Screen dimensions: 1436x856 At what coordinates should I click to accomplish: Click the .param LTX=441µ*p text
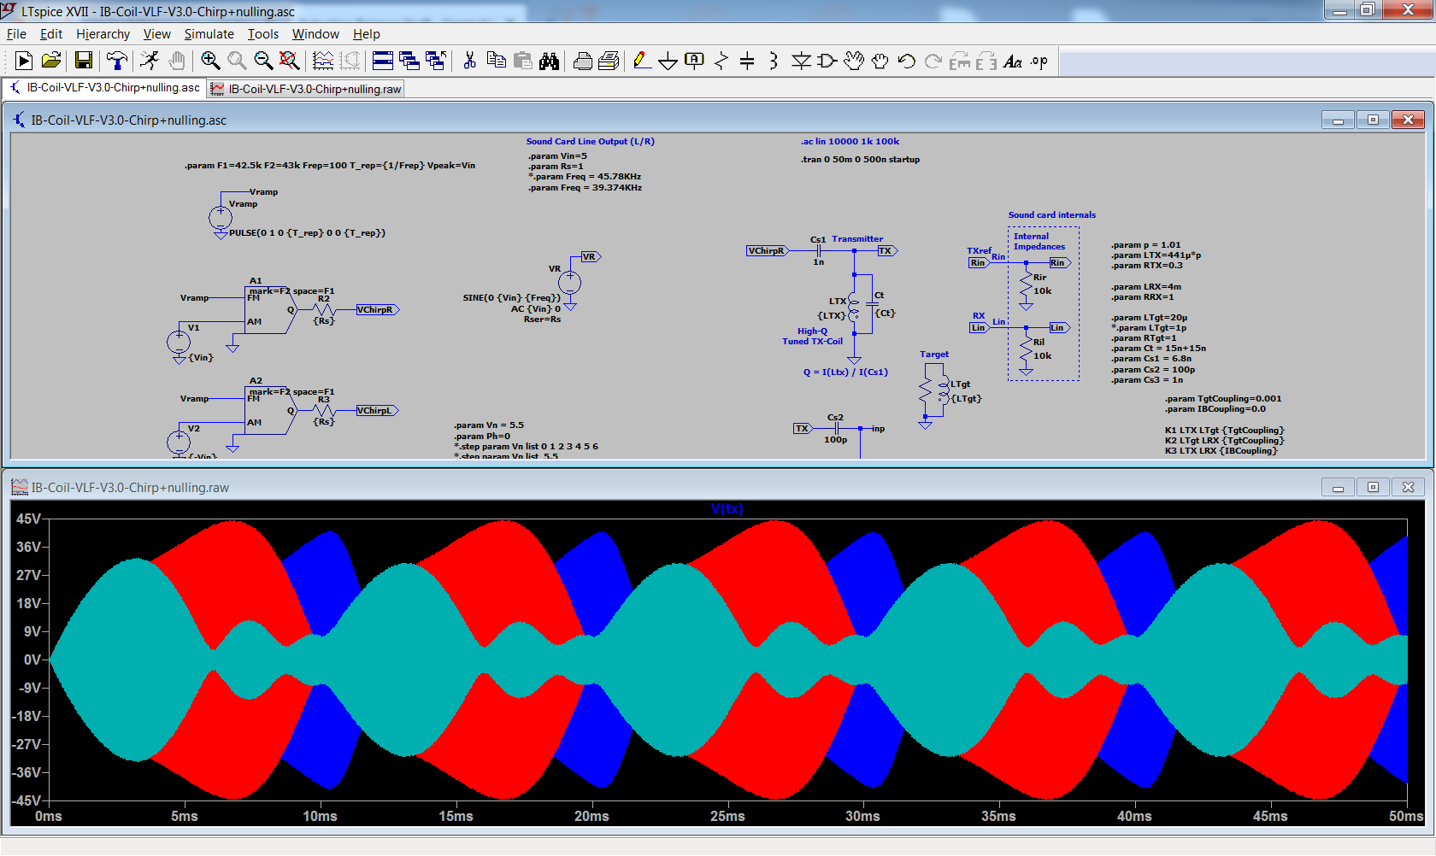1156,255
